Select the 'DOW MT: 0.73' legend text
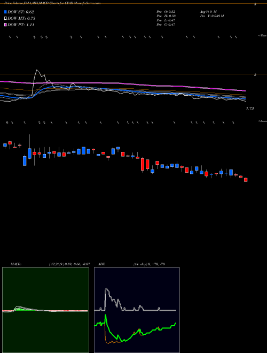 tap(21, 19)
